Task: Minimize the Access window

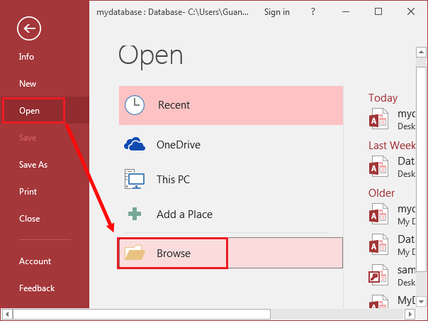Action: (x=346, y=12)
